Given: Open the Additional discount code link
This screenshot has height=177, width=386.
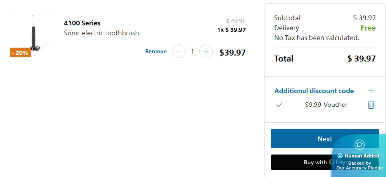Looking at the screenshot, I should point(314,91).
